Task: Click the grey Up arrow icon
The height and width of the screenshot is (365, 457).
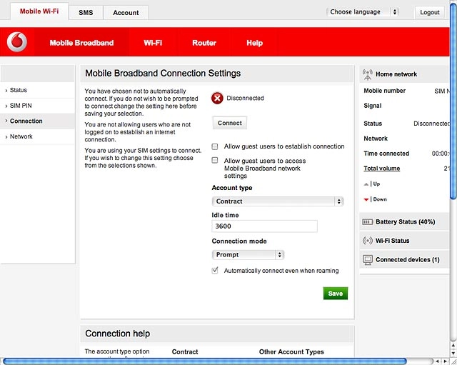Action: pos(366,184)
